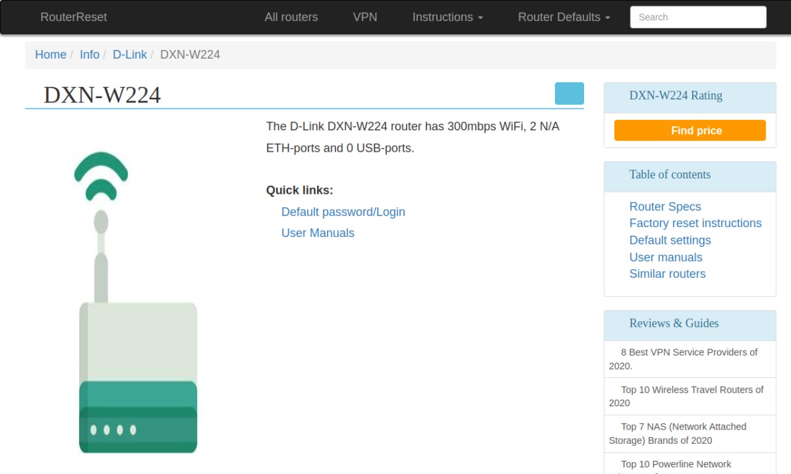791x474 pixels.
Task: Click the DXN-W224 page heading
Action: pos(102,95)
